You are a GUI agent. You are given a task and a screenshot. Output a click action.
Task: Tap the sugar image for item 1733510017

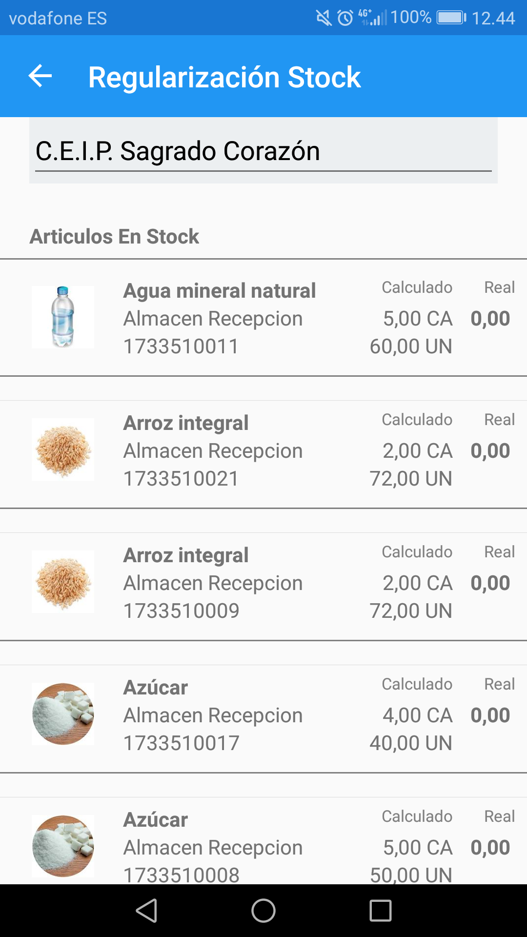(63, 714)
